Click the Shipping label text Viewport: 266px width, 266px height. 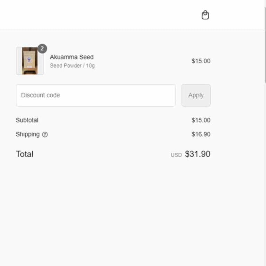[28, 134]
